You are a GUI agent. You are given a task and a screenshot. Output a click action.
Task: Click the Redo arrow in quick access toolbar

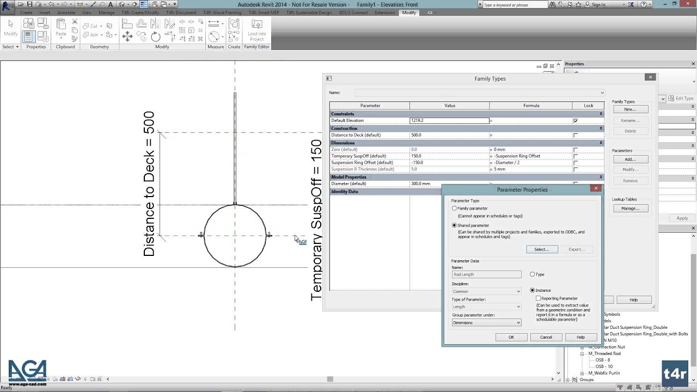tap(64, 4)
